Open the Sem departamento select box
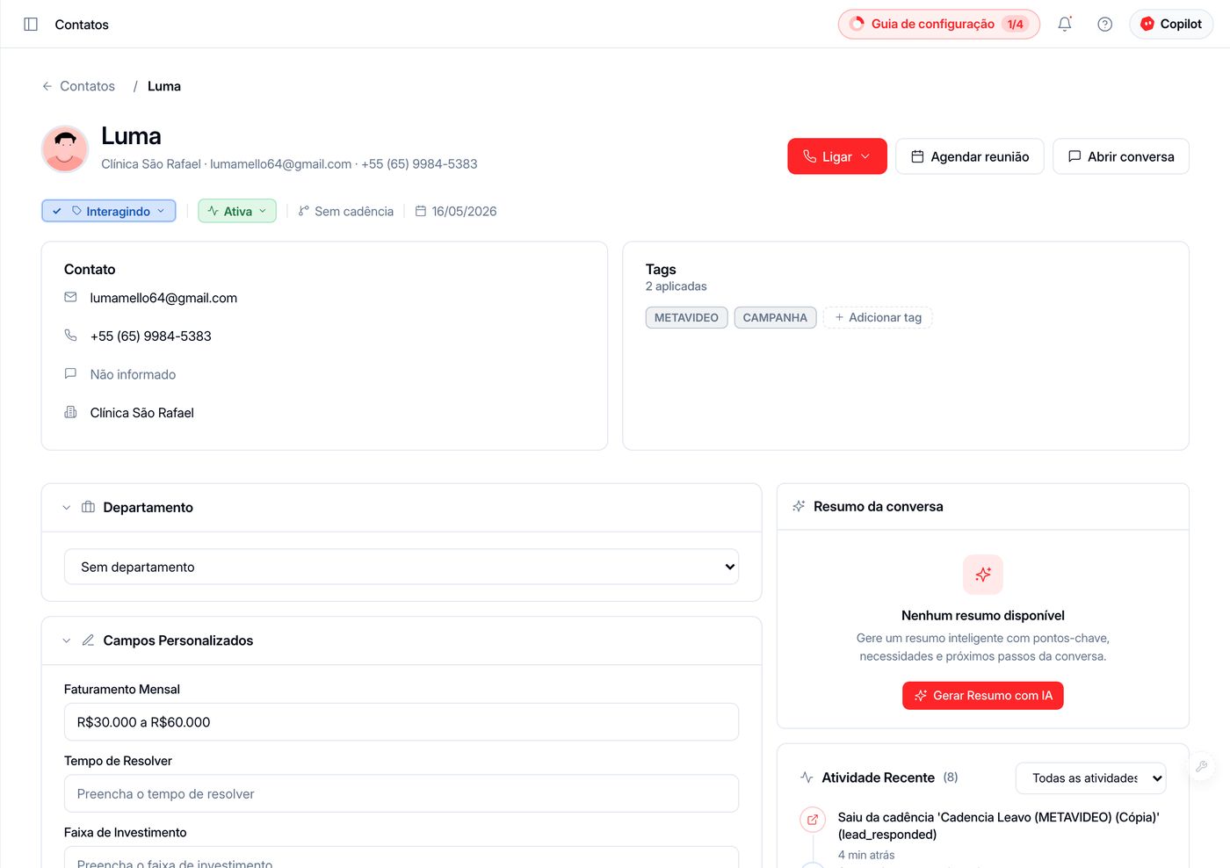This screenshot has width=1230, height=868. click(x=402, y=567)
